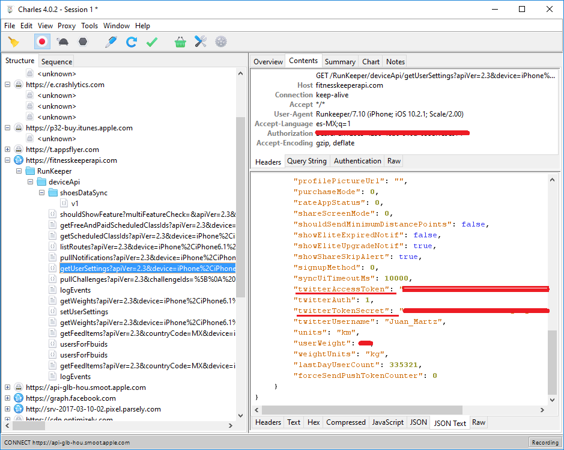
Task: Toggle breakpoints with the hexagon icon
Action: (83, 41)
